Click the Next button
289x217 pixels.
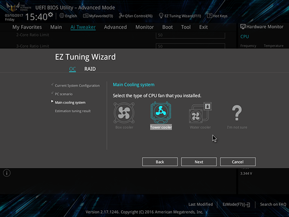[199, 162]
